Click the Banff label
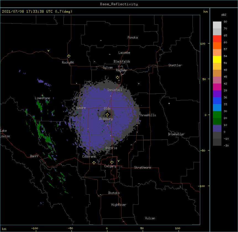 coord(34,156)
